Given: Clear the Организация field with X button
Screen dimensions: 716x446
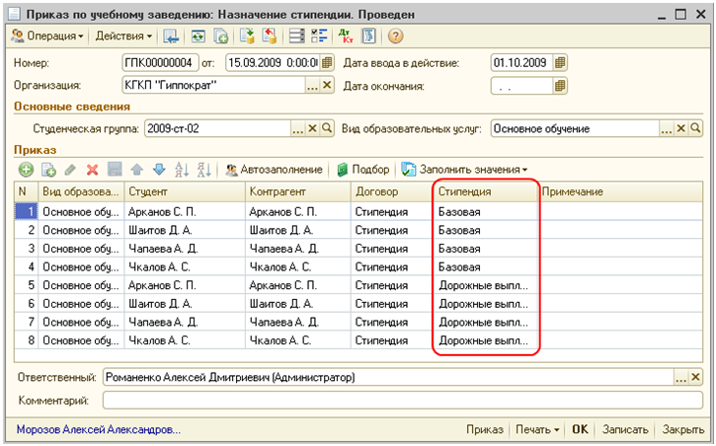Looking at the screenshot, I should (326, 86).
